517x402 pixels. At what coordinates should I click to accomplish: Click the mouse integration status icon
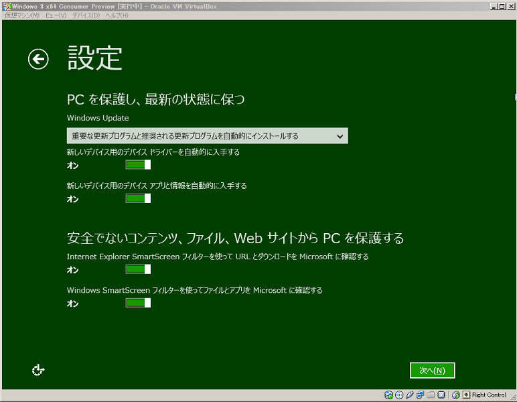pos(456,395)
